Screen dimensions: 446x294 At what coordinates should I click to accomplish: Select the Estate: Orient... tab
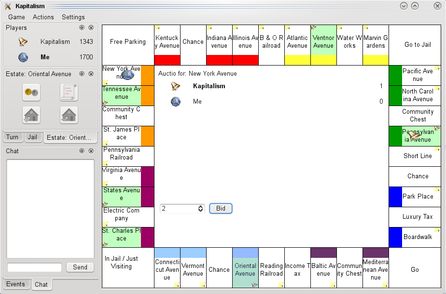tap(70, 137)
